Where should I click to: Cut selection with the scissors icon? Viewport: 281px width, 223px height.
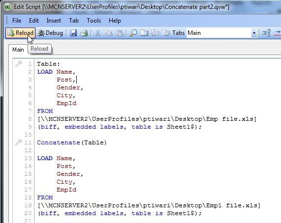point(97,33)
